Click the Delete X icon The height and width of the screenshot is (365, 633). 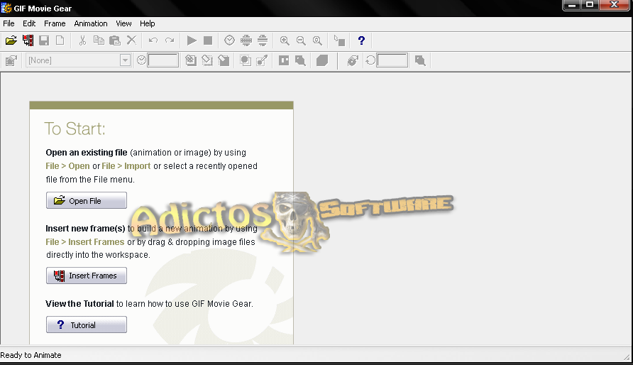click(x=131, y=40)
